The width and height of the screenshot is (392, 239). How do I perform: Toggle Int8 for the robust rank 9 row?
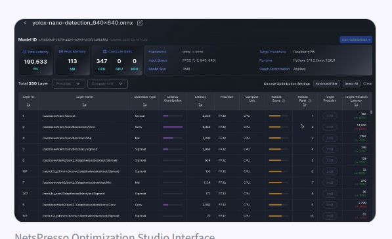(330, 205)
